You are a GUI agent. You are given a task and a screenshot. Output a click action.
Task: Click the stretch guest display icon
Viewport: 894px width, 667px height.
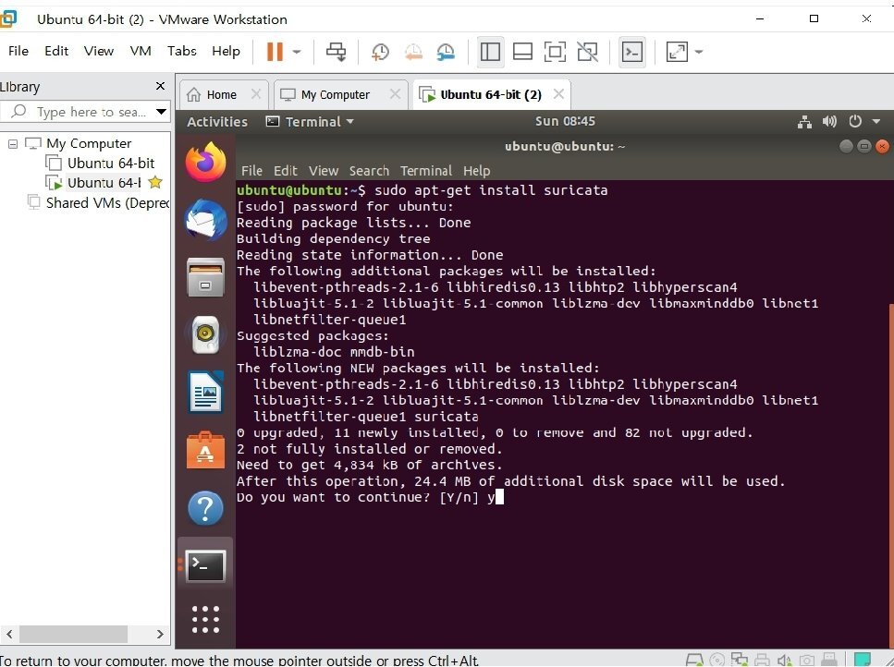[x=677, y=52]
